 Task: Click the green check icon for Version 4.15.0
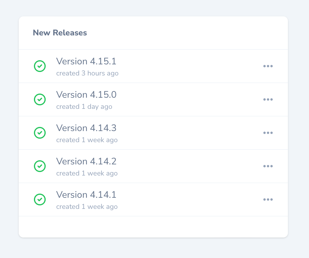point(40,99)
